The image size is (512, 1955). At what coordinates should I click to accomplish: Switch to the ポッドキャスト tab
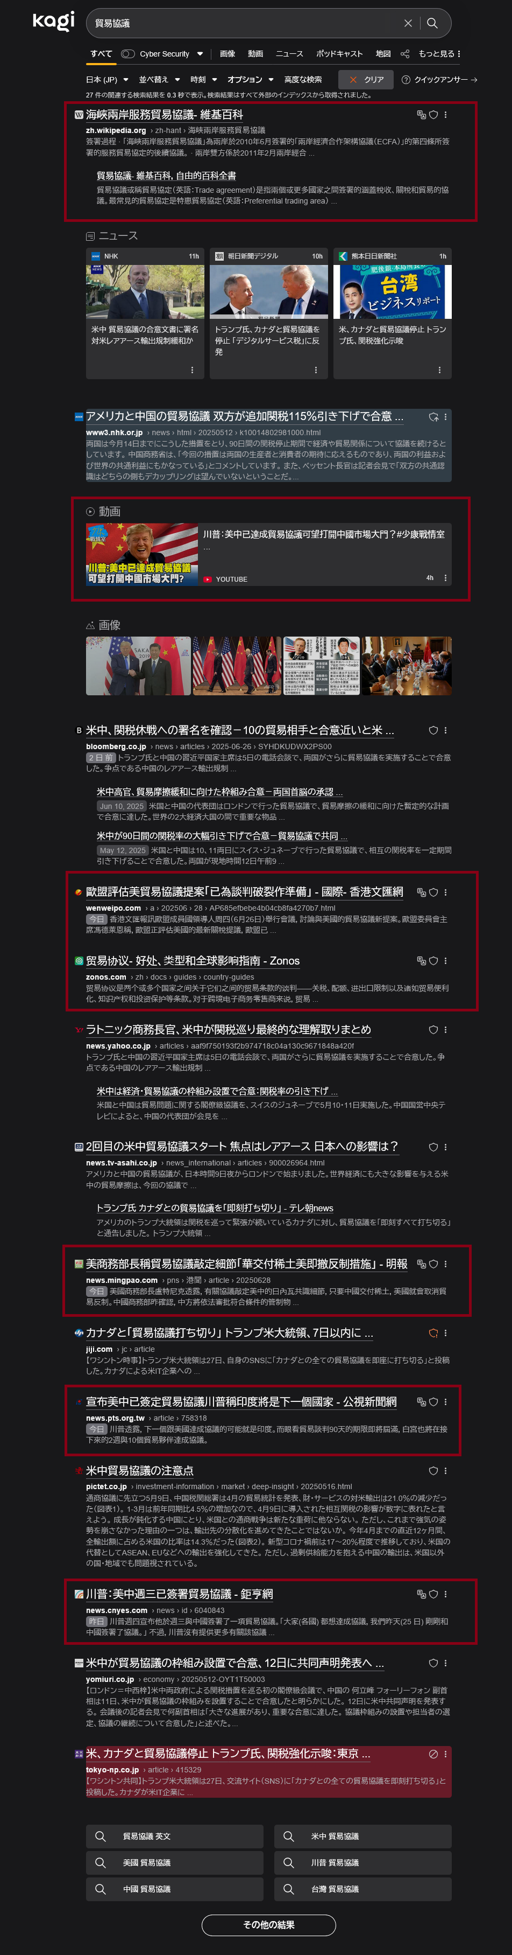(x=339, y=54)
